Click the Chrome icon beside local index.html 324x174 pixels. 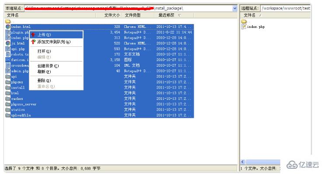8,27
